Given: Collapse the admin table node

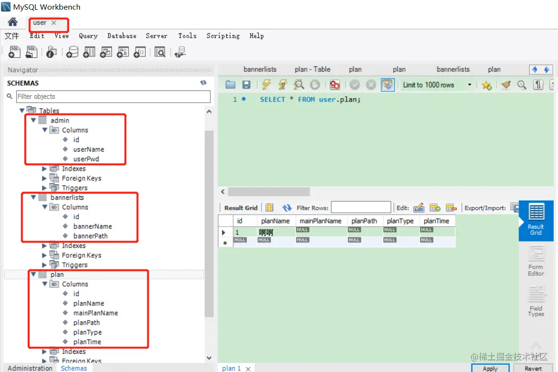Looking at the screenshot, I should 33,120.
